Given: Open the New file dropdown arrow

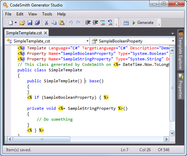Looking at the screenshot, I should (16, 23).
